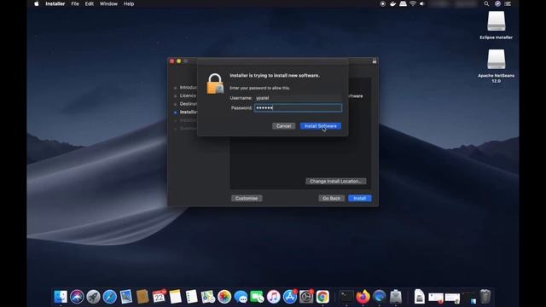Click the Go Back button
The image size is (546, 307).
pos(331,199)
